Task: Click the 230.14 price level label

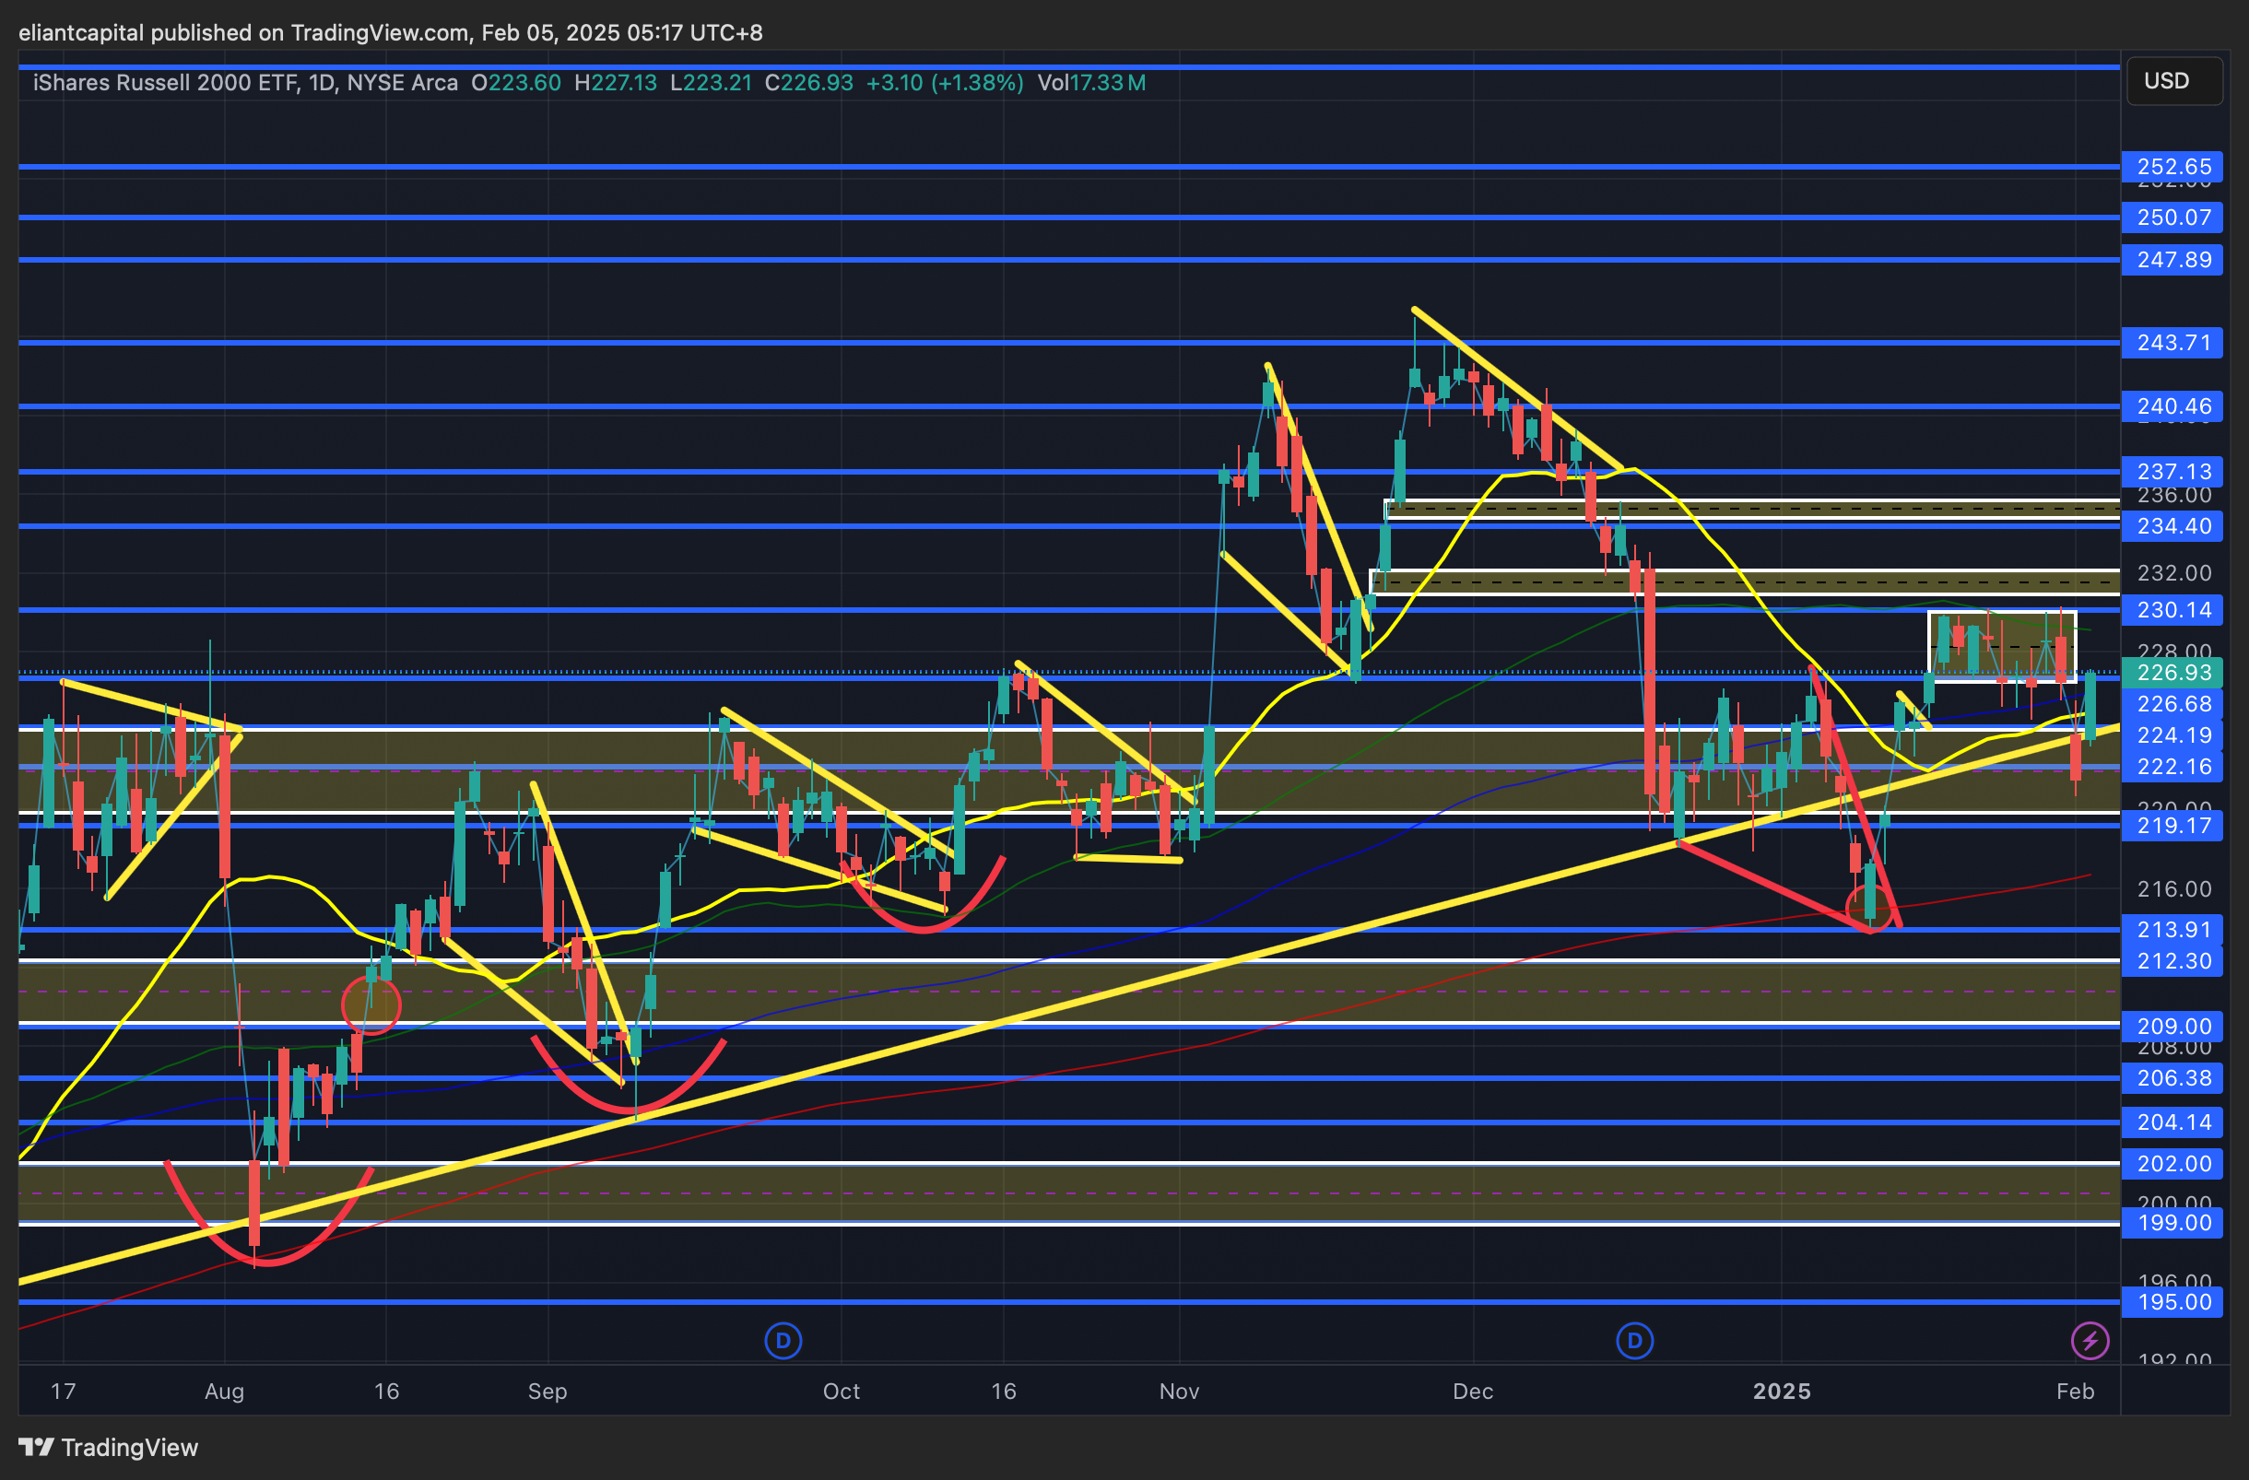Action: point(2172,610)
